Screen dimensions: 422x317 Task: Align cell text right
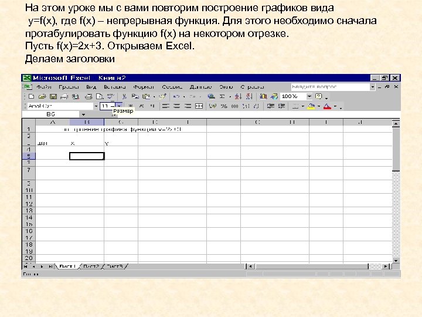pos(188,106)
